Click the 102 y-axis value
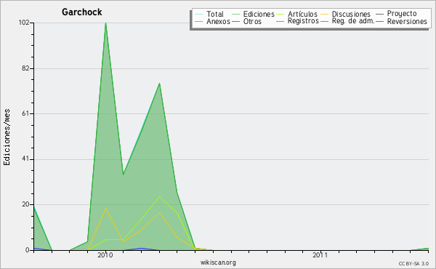Screen dimensions: 436x269 pyautogui.click(x=24, y=23)
